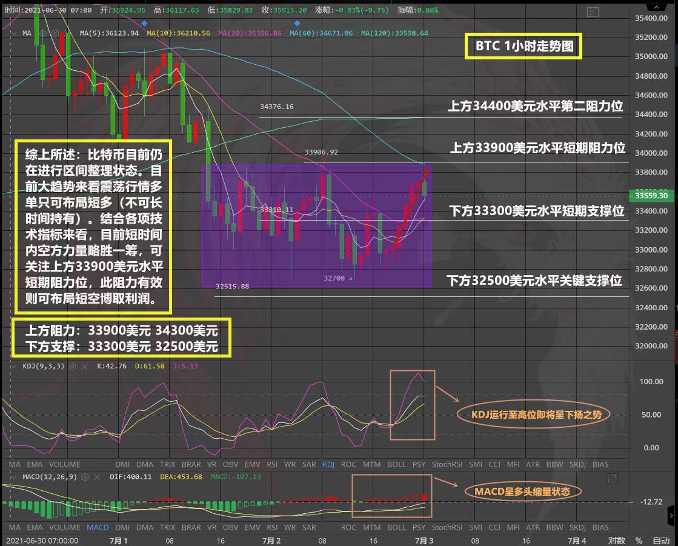Click the DIF:400.11 value in MACD legend
This screenshot has width=678, height=546.
pyautogui.click(x=131, y=477)
